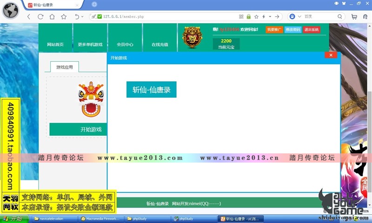Screen dimensions: 372x223
Task: Click the QR code icon in the address bar
Action: tap(241, 17)
